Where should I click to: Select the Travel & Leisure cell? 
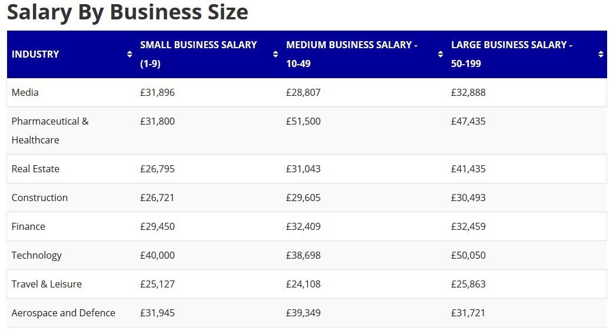tap(46, 284)
